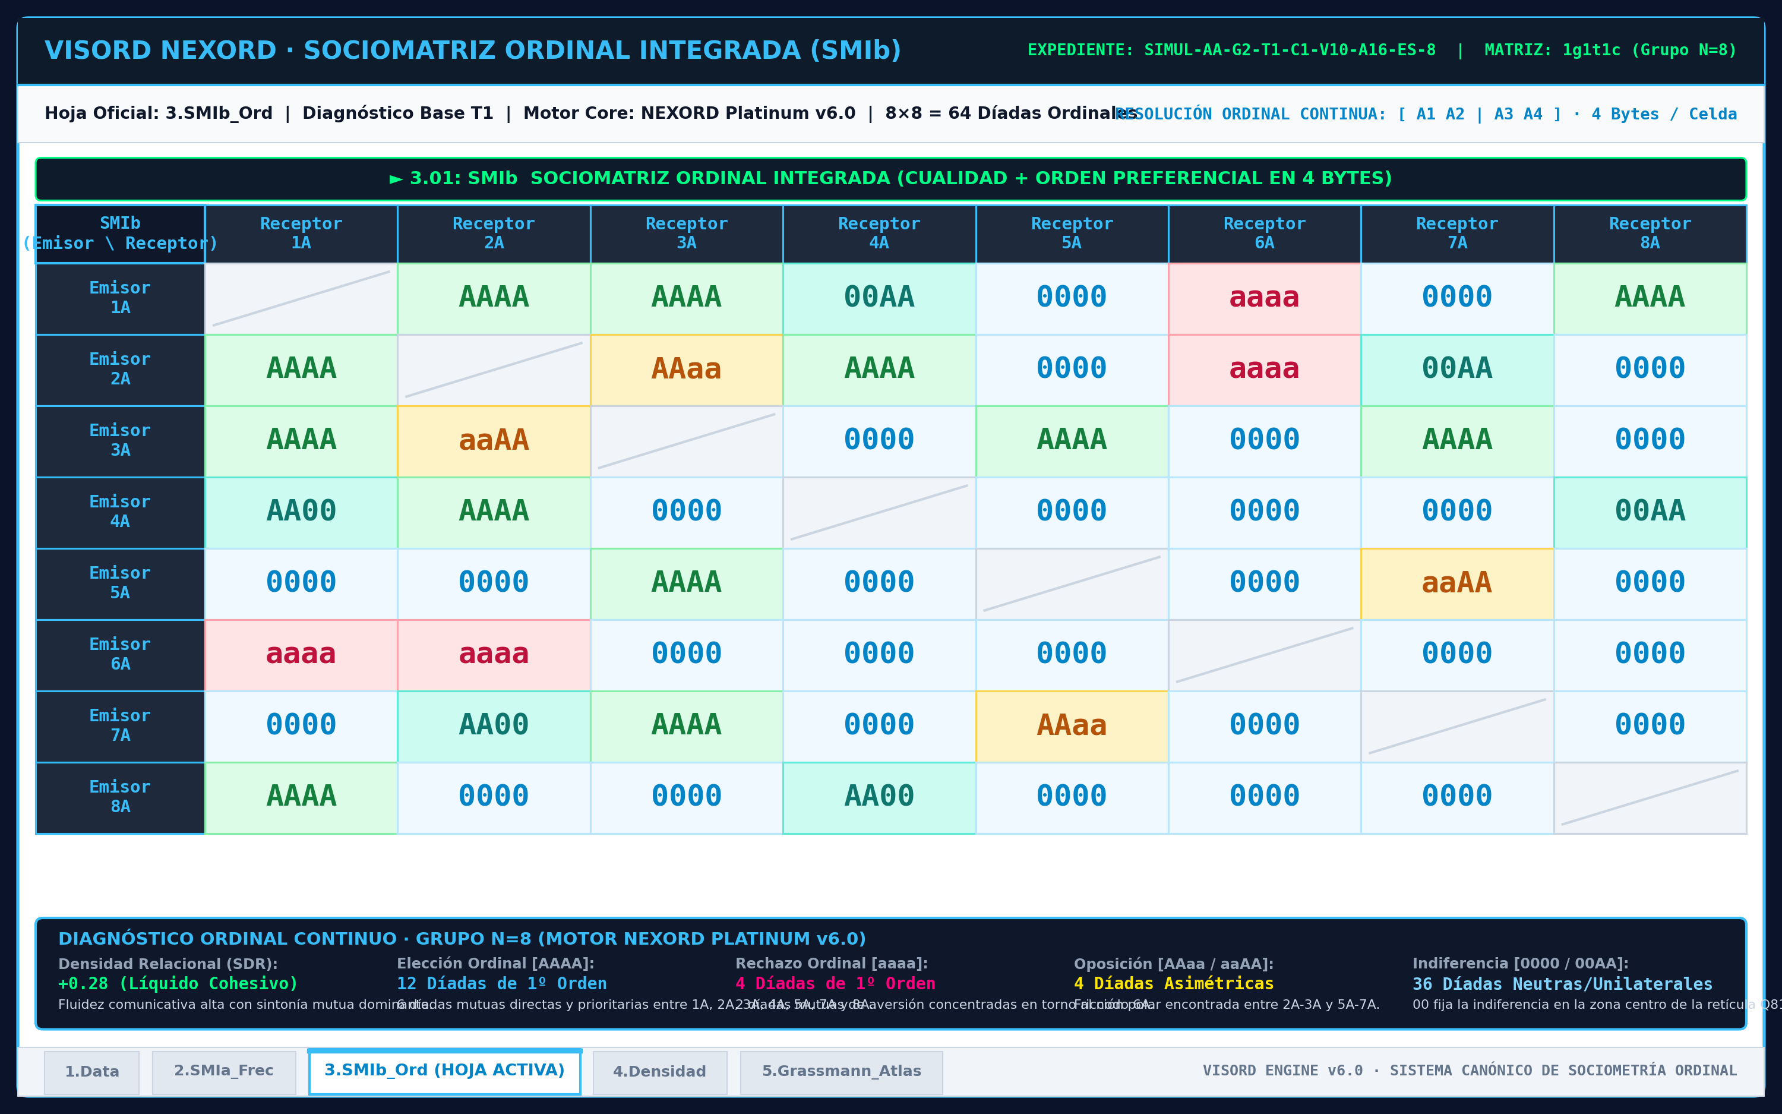Screen dimensions: 1782x1114
Task: Select the Emisor 1A row header
Action: (x=120, y=298)
